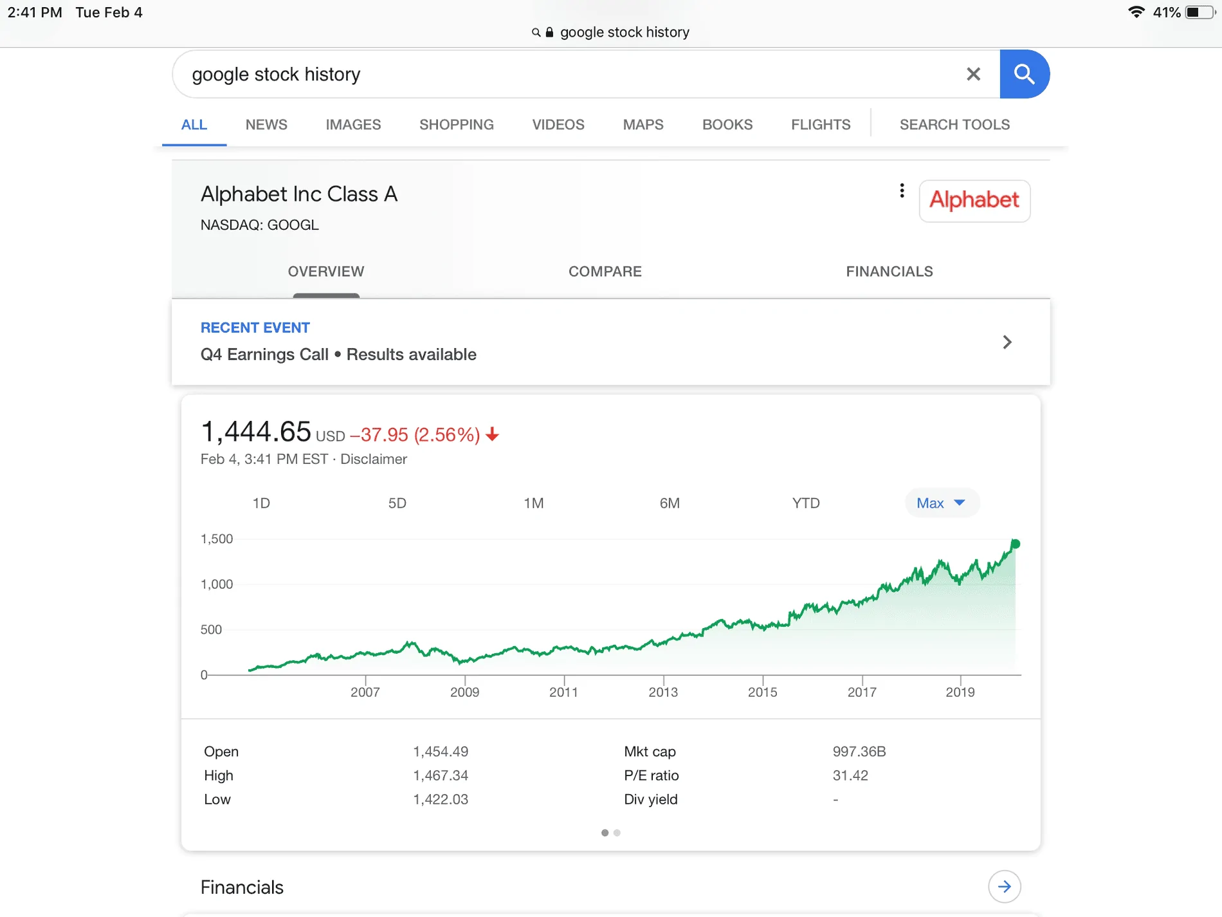Image resolution: width=1222 pixels, height=917 pixels.
Task: Click the small magnifier icon beside the URL
Action: click(534, 32)
